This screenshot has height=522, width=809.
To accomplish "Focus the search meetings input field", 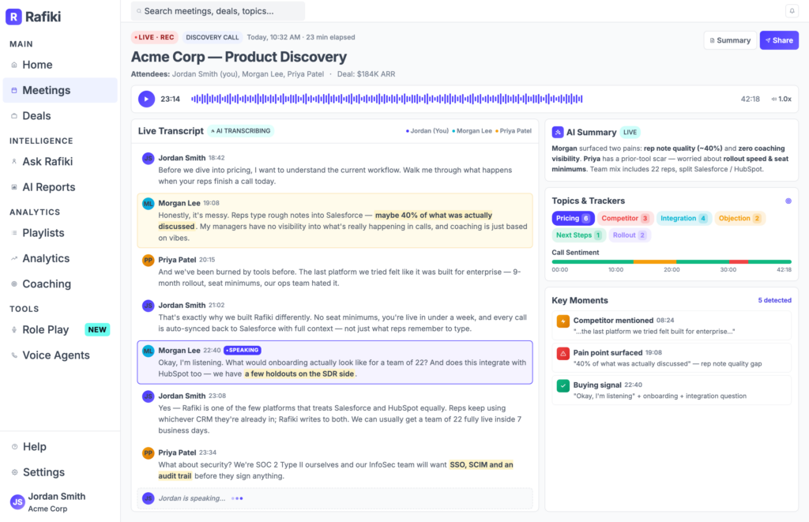I will point(218,11).
